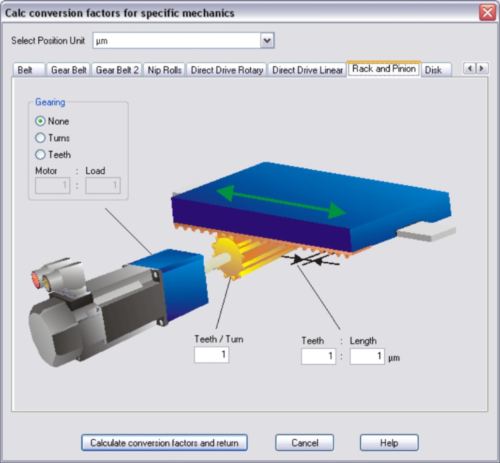Select the Turns gearing option
This screenshot has width=500, height=463.
click(x=41, y=138)
